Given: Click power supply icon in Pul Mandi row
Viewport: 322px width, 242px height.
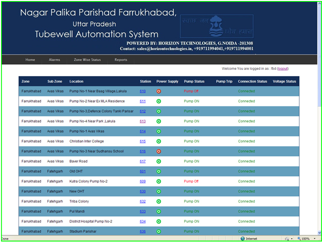Looking at the screenshot, I should [158, 212].
